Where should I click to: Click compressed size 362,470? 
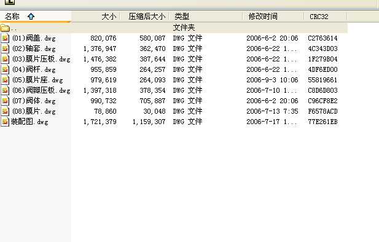pyautogui.click(x=152, y=49)
